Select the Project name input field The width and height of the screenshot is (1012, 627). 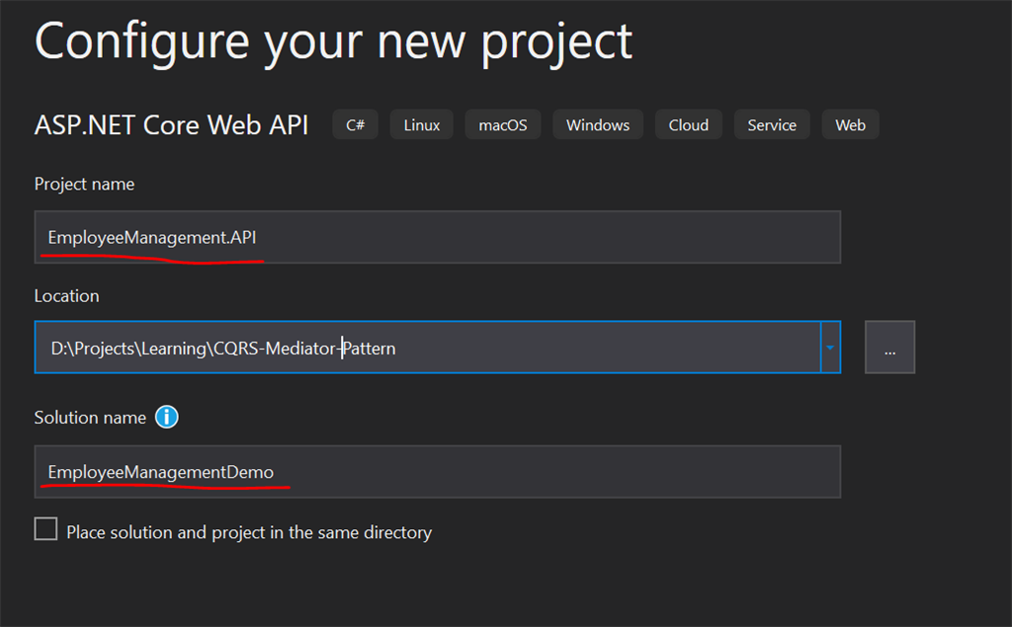tap(438, 237)
